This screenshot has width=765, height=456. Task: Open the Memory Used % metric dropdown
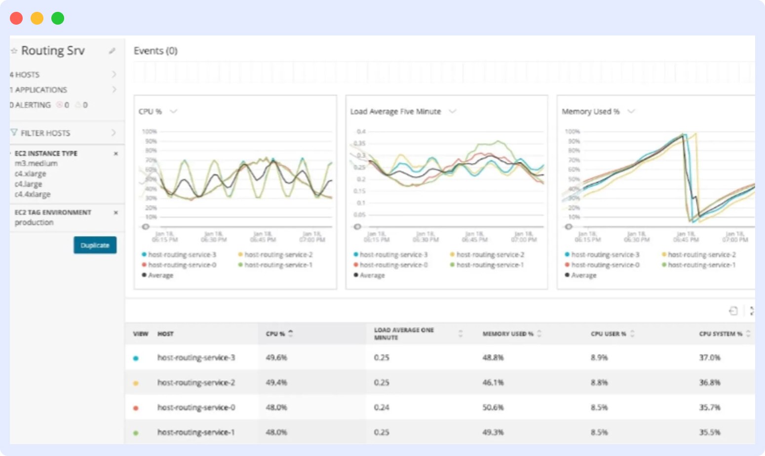[630, 111]
